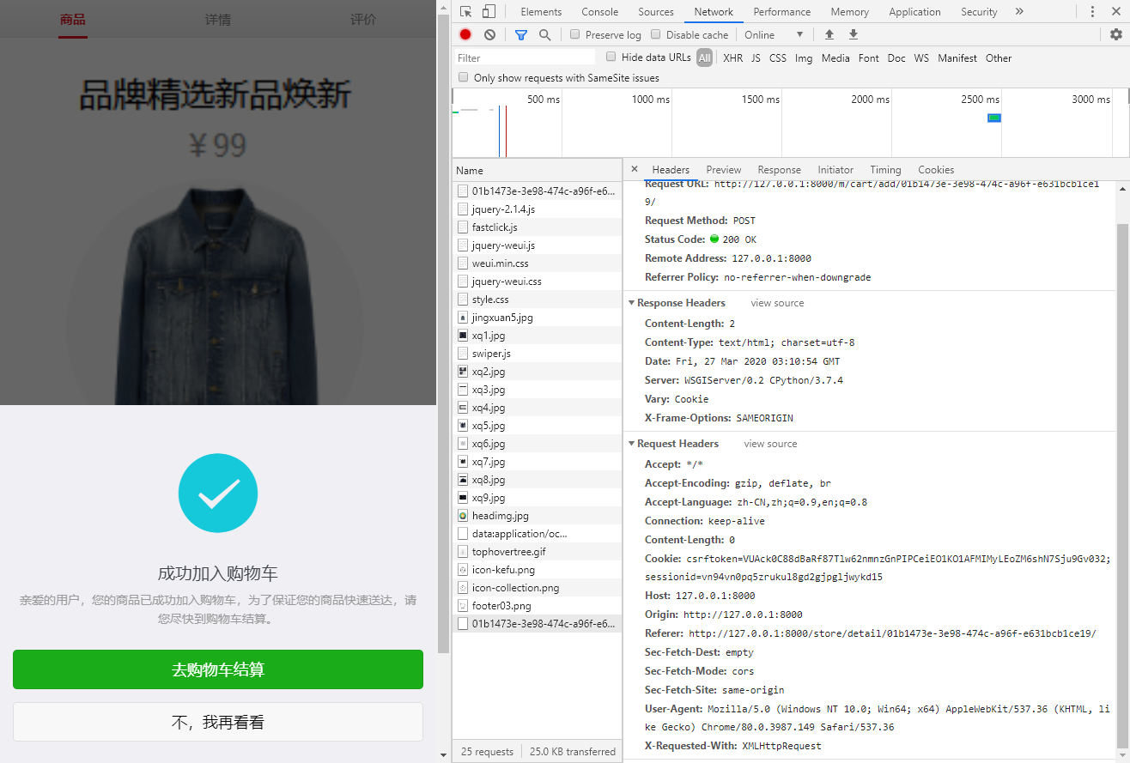Select tophovertree.gif request
The image size is (1130, 763).
(x=537, y=552)
